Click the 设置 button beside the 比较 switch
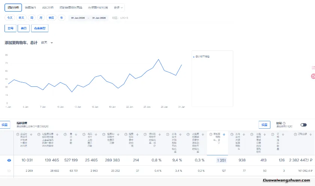The width and height of the screenshot is (315, 186). (264, 125)
